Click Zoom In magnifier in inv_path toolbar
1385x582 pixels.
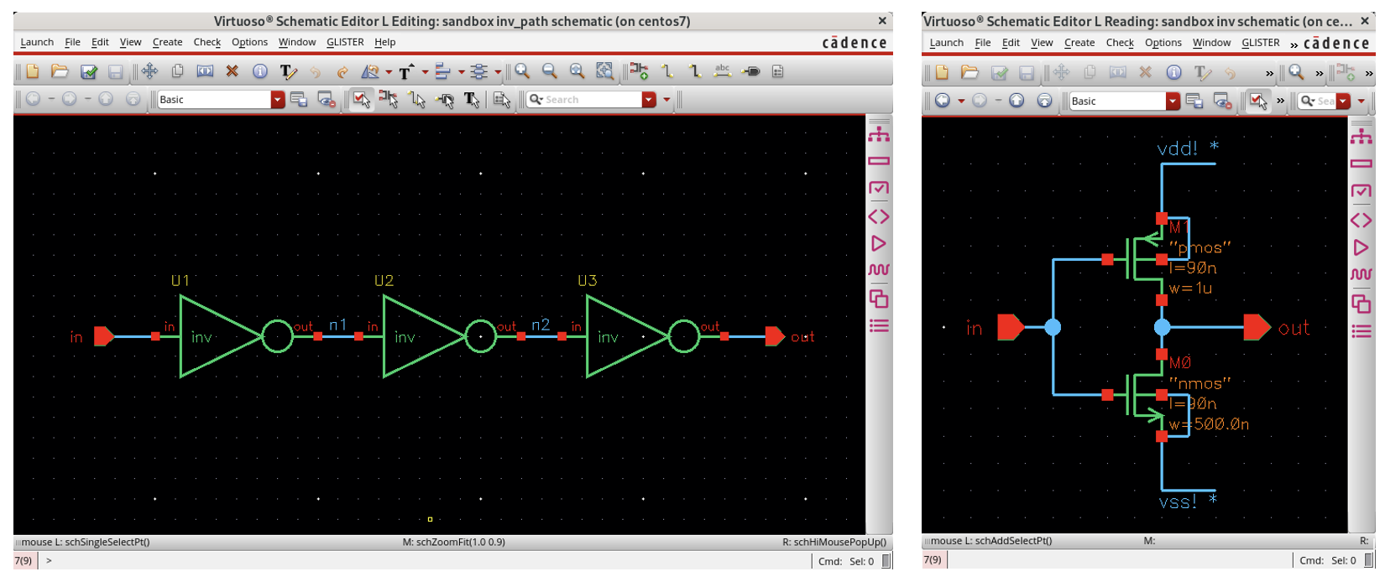pyautogui.click(x=522, y=72)
